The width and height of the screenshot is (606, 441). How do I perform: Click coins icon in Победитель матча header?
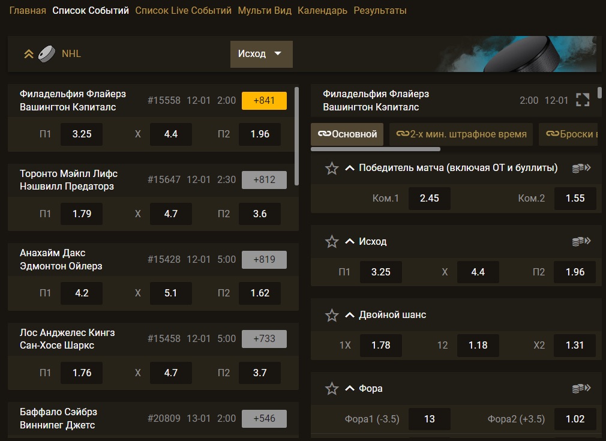(581, 168)
